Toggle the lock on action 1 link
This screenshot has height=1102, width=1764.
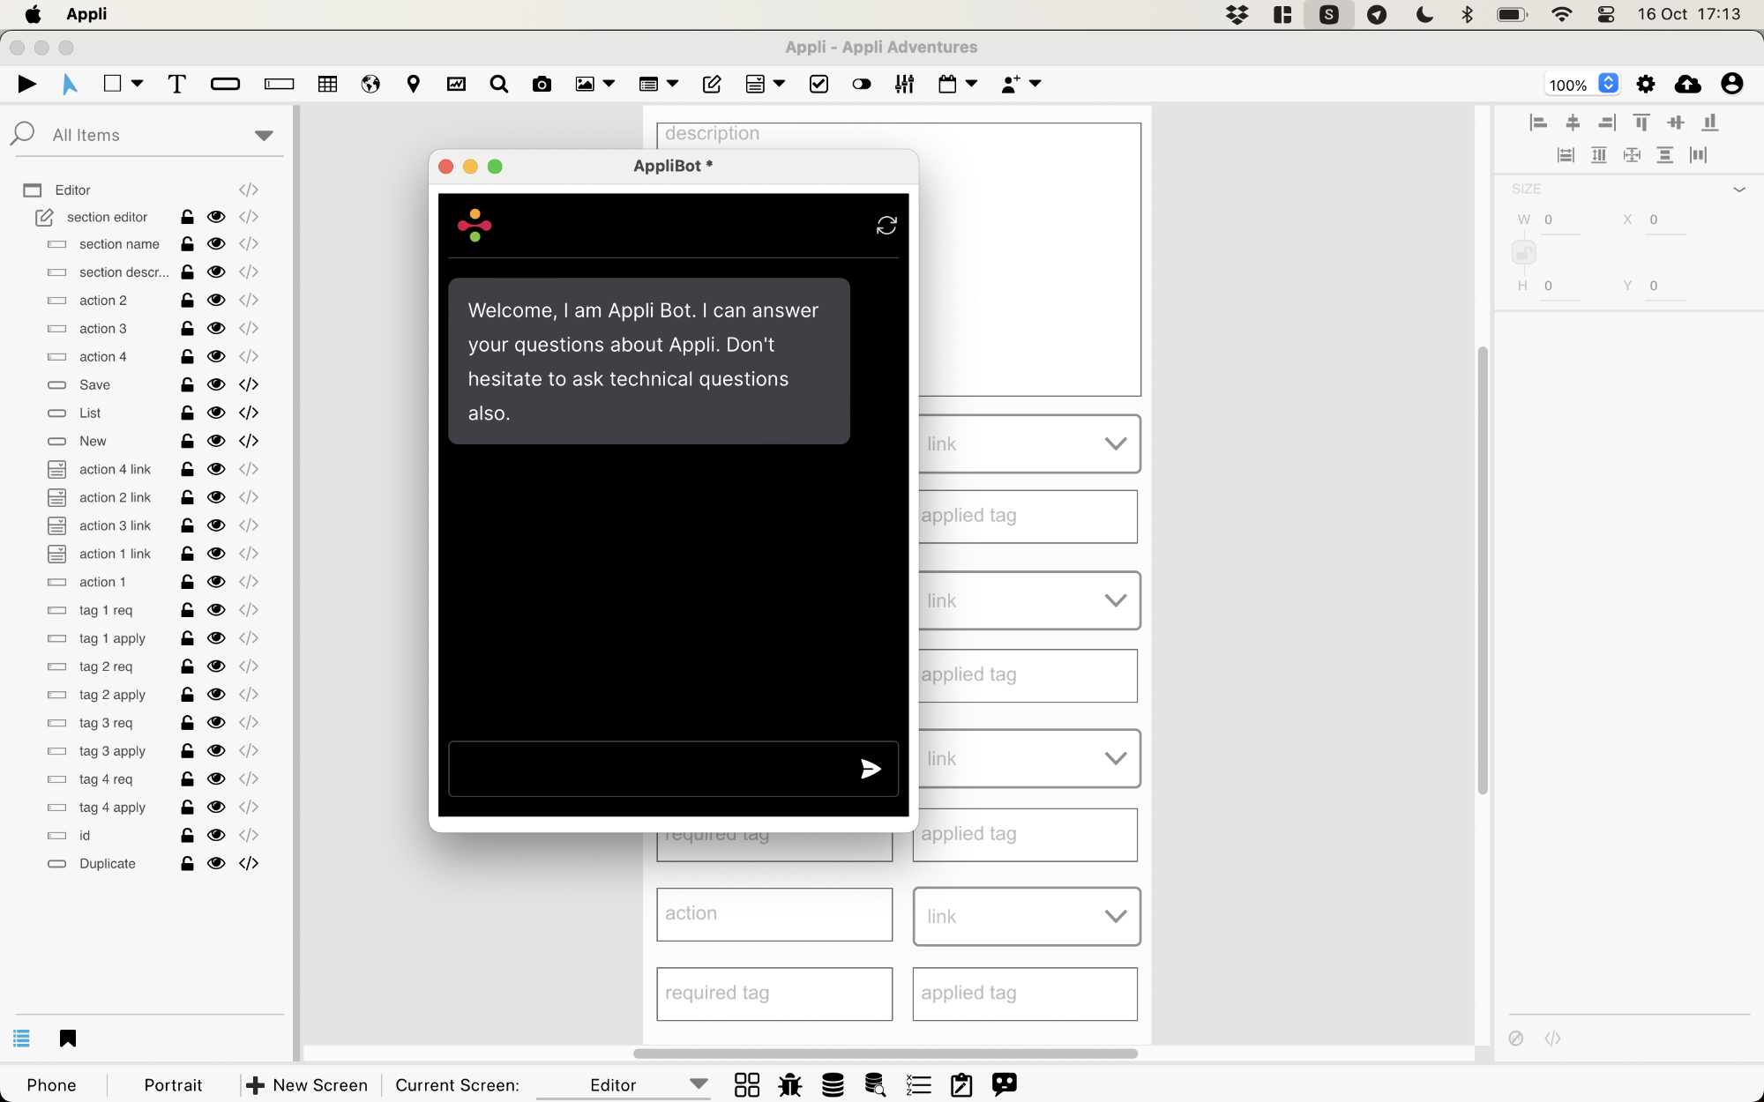click(187, 554)
